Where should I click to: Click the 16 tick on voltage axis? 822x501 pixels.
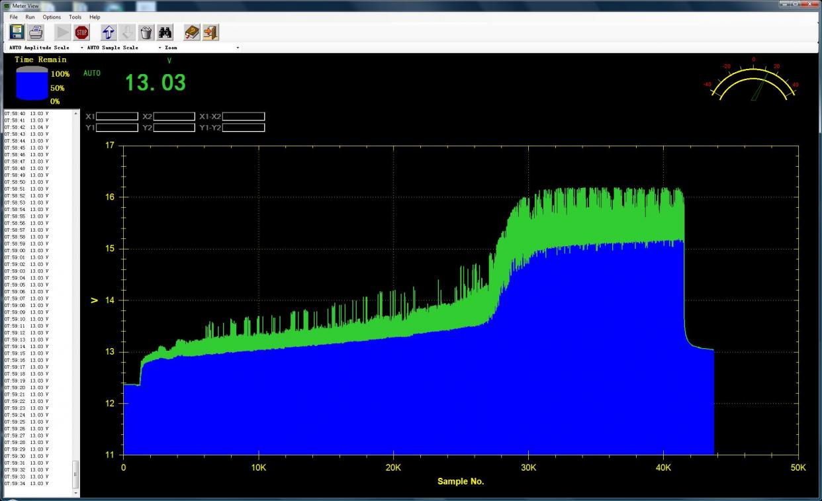pos(110,197)
